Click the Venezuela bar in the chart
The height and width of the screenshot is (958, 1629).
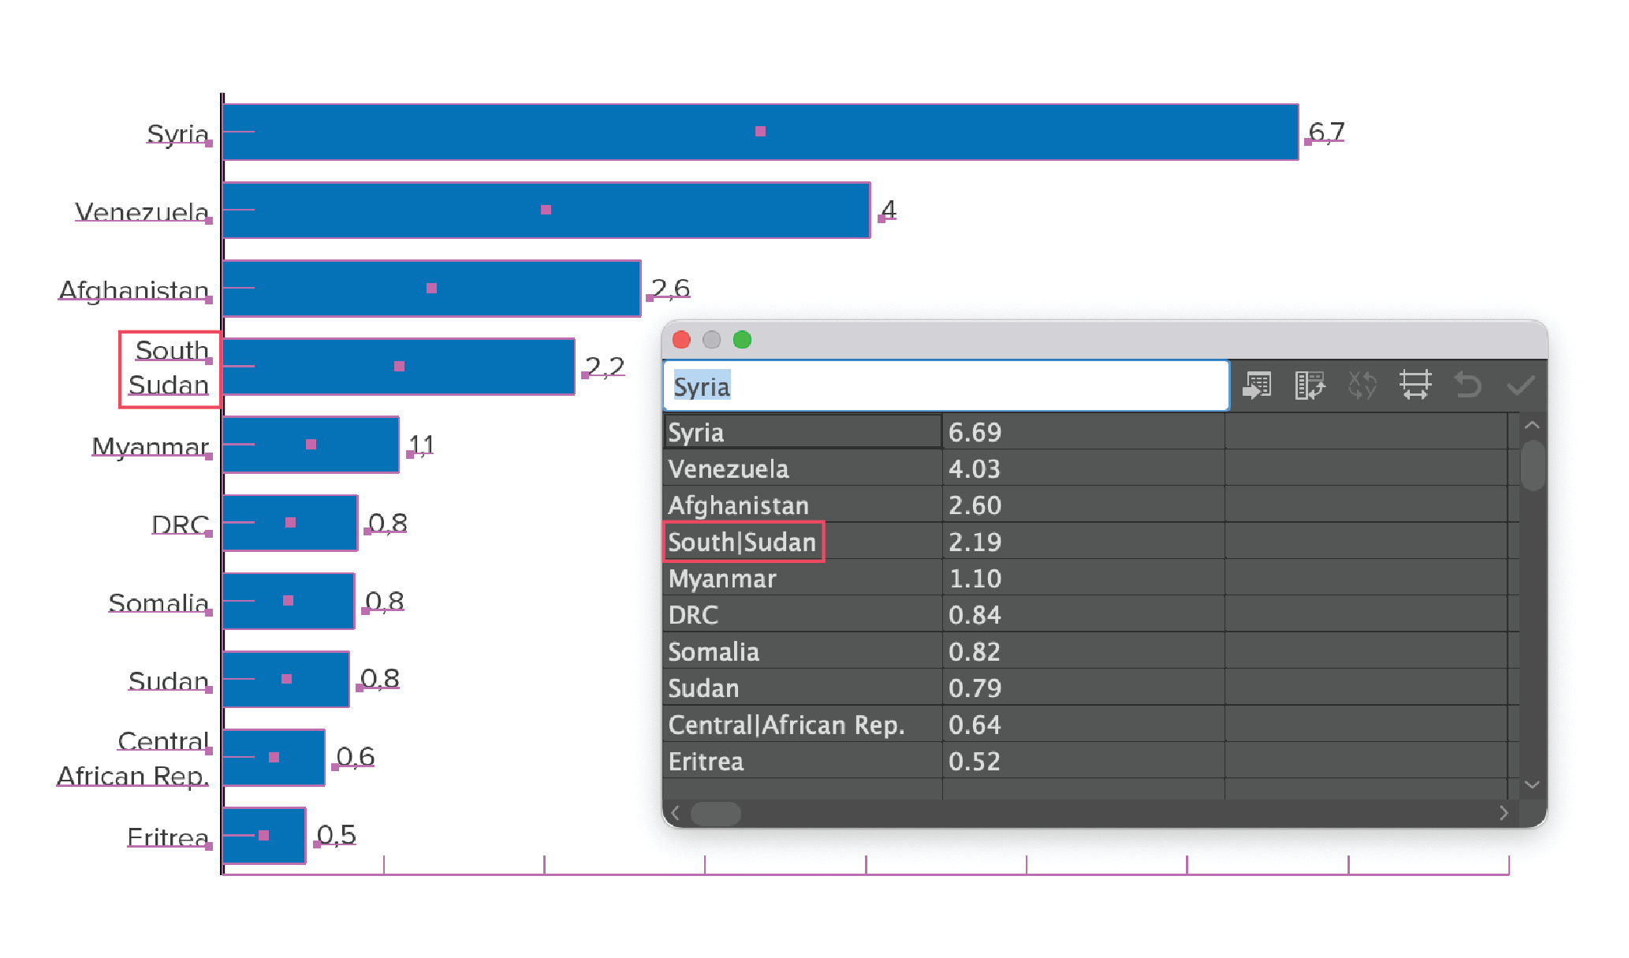tap(546, 210)
